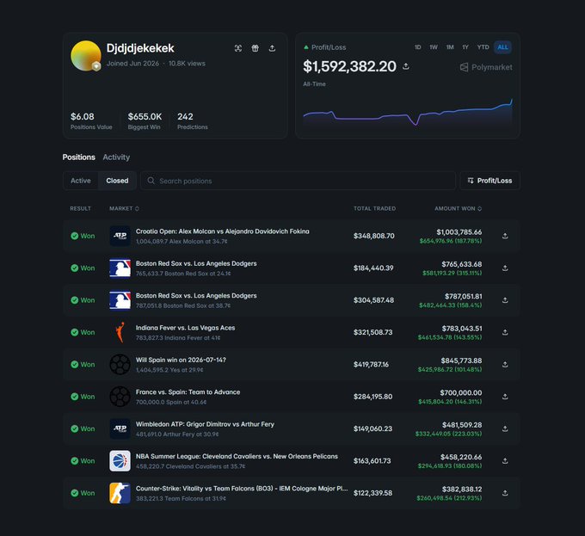Viewport: 585px width, 536px height.
Task: Share the Red Sox position at 38.7¢
Action: (505, 300)
